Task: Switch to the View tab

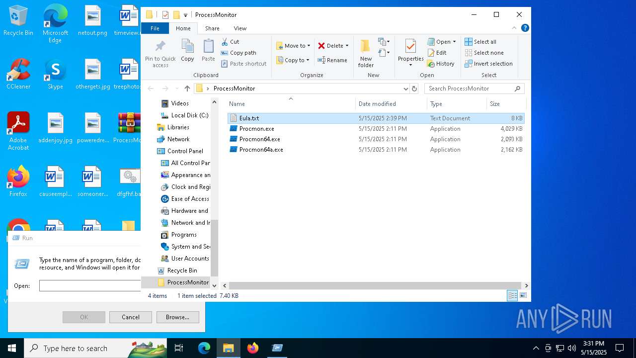Action: click(240, 28)
